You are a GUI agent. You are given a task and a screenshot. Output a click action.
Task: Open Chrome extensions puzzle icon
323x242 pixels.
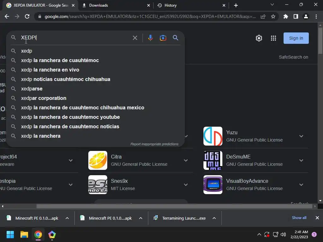[285, 16]
